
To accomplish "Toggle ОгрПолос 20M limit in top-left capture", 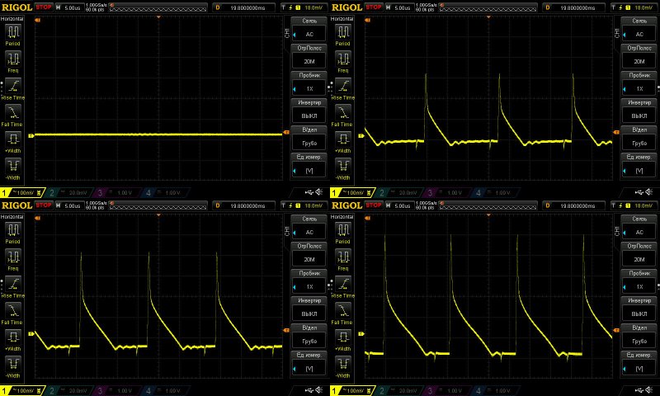I will click(x=309, y=56).
